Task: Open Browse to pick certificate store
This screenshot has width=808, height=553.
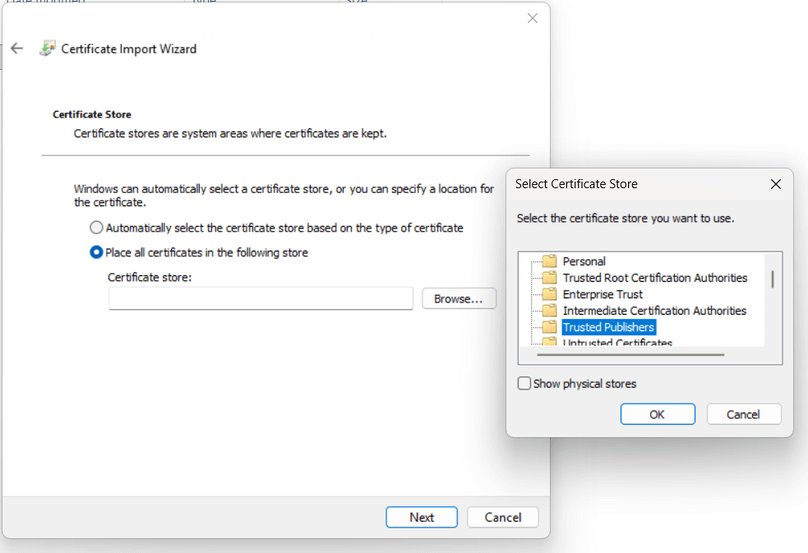Action: pos(459,299)
